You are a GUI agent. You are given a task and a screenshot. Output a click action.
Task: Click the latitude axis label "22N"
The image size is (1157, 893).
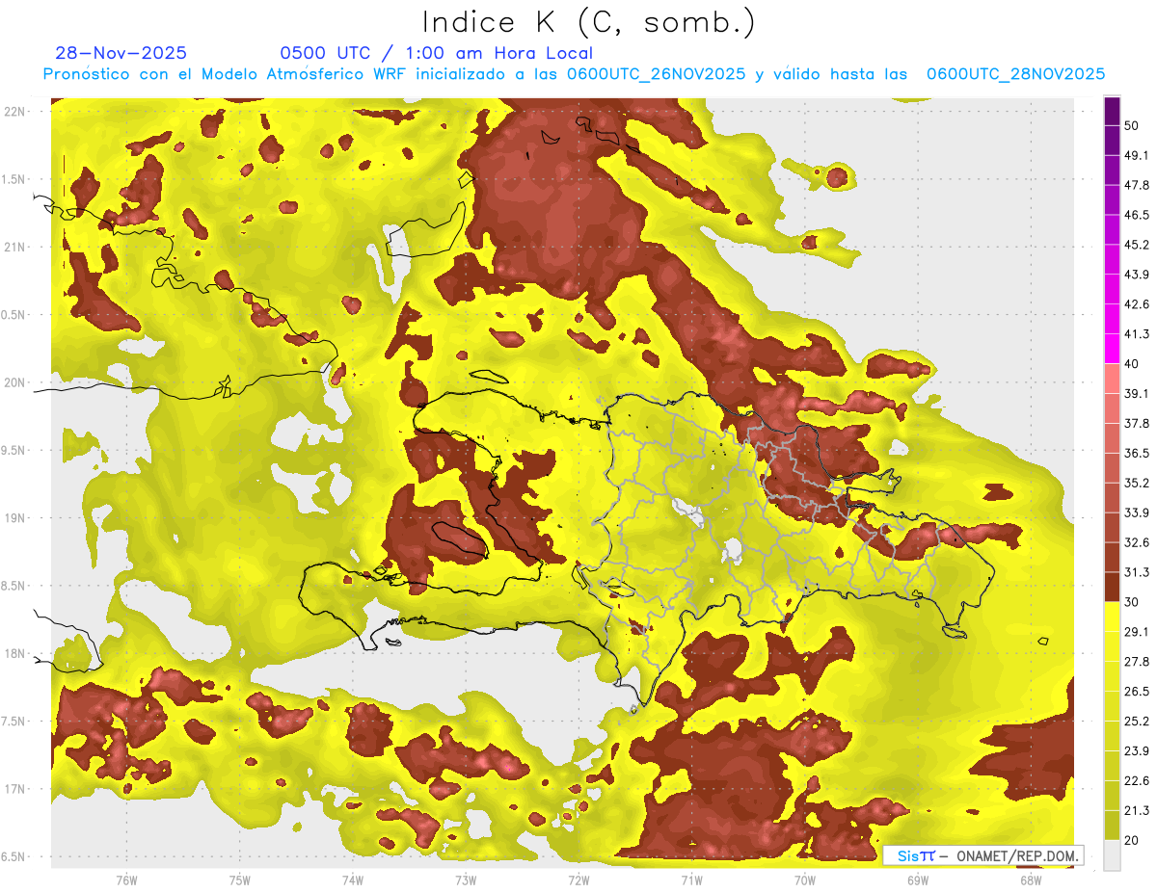tap(14, 112)
